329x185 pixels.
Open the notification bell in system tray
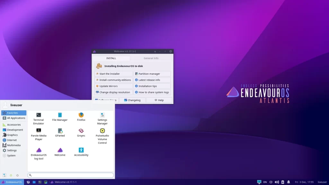tap(288, 182)
